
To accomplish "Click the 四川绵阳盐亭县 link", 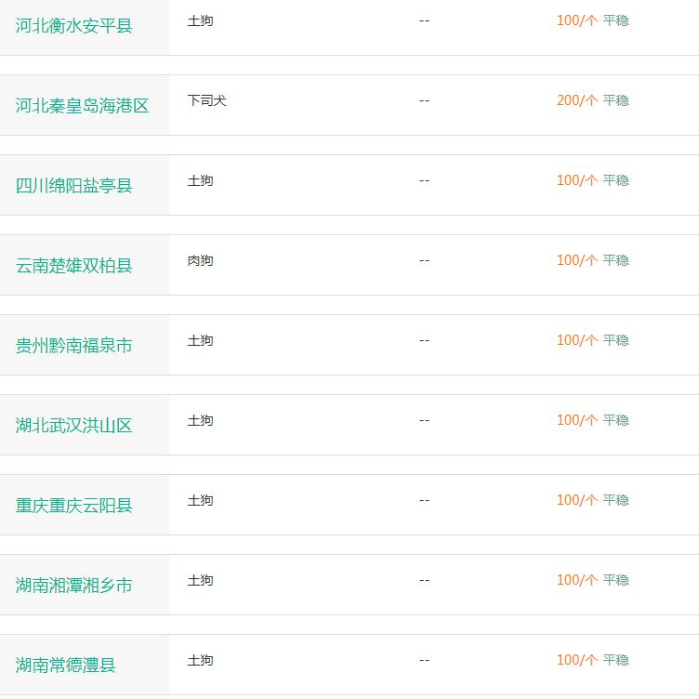I will click(74, 186).
